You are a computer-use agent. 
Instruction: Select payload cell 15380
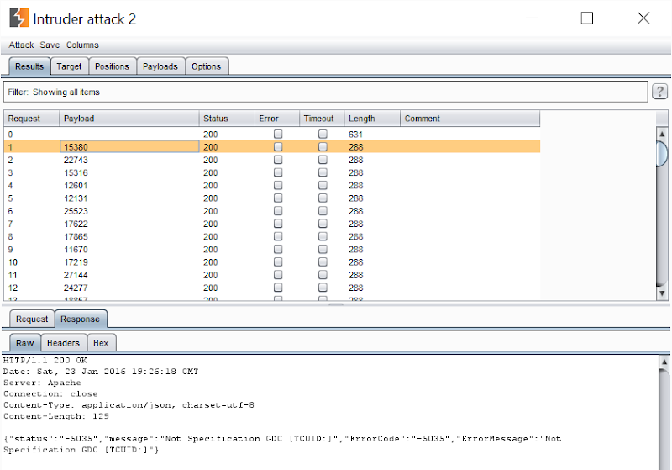(129, 147)
